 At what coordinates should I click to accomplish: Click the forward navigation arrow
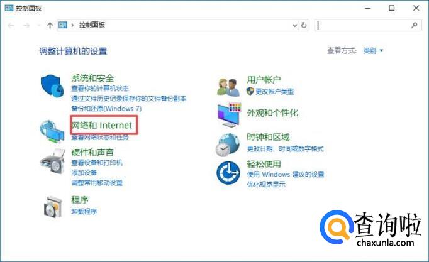point(26,25)
